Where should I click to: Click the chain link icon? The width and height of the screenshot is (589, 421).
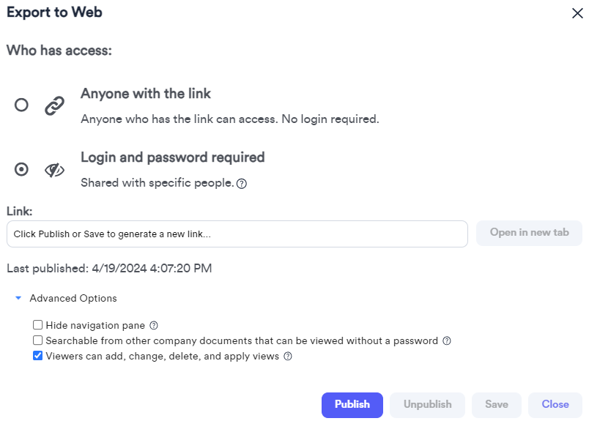pos(54,105)
